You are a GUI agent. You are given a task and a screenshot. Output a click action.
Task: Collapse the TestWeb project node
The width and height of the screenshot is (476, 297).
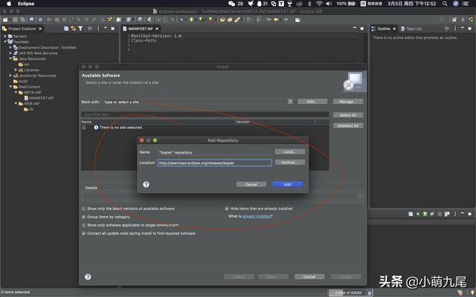(x=5, y=42)
